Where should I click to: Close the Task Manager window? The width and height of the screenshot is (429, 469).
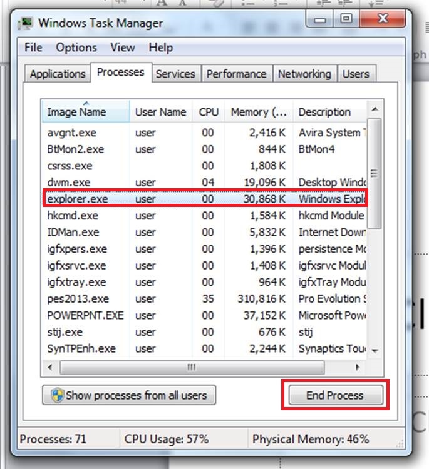point(383,19)
